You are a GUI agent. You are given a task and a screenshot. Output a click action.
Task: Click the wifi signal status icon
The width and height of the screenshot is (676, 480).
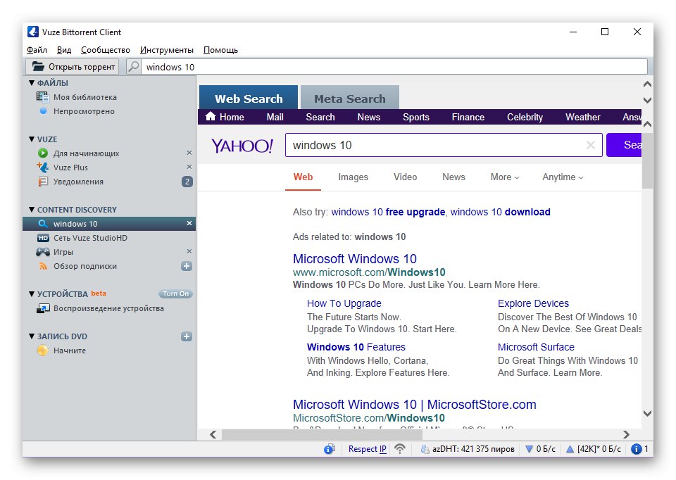point(400,449)
